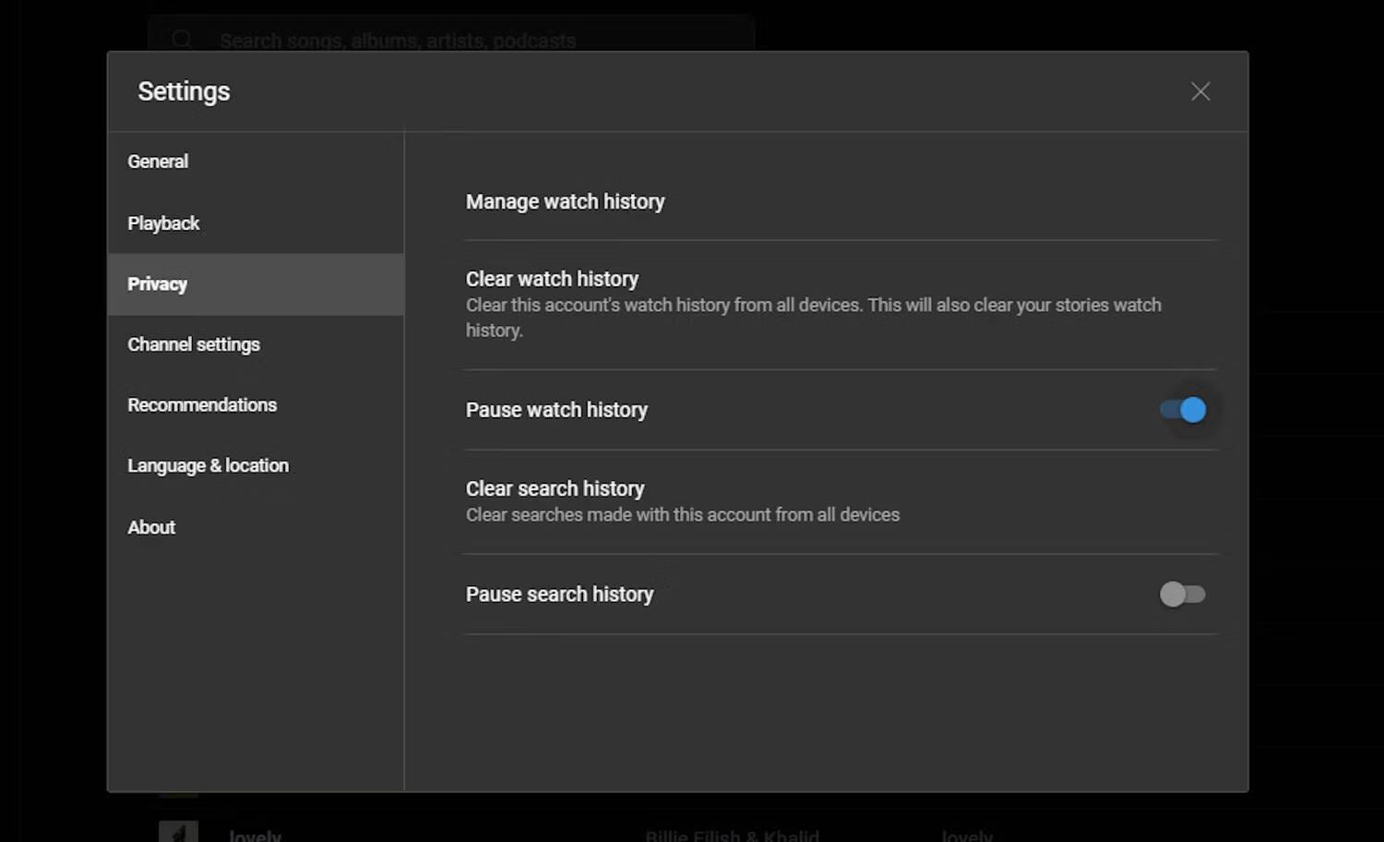Click the Settings dialog title

tap(183, 90)
